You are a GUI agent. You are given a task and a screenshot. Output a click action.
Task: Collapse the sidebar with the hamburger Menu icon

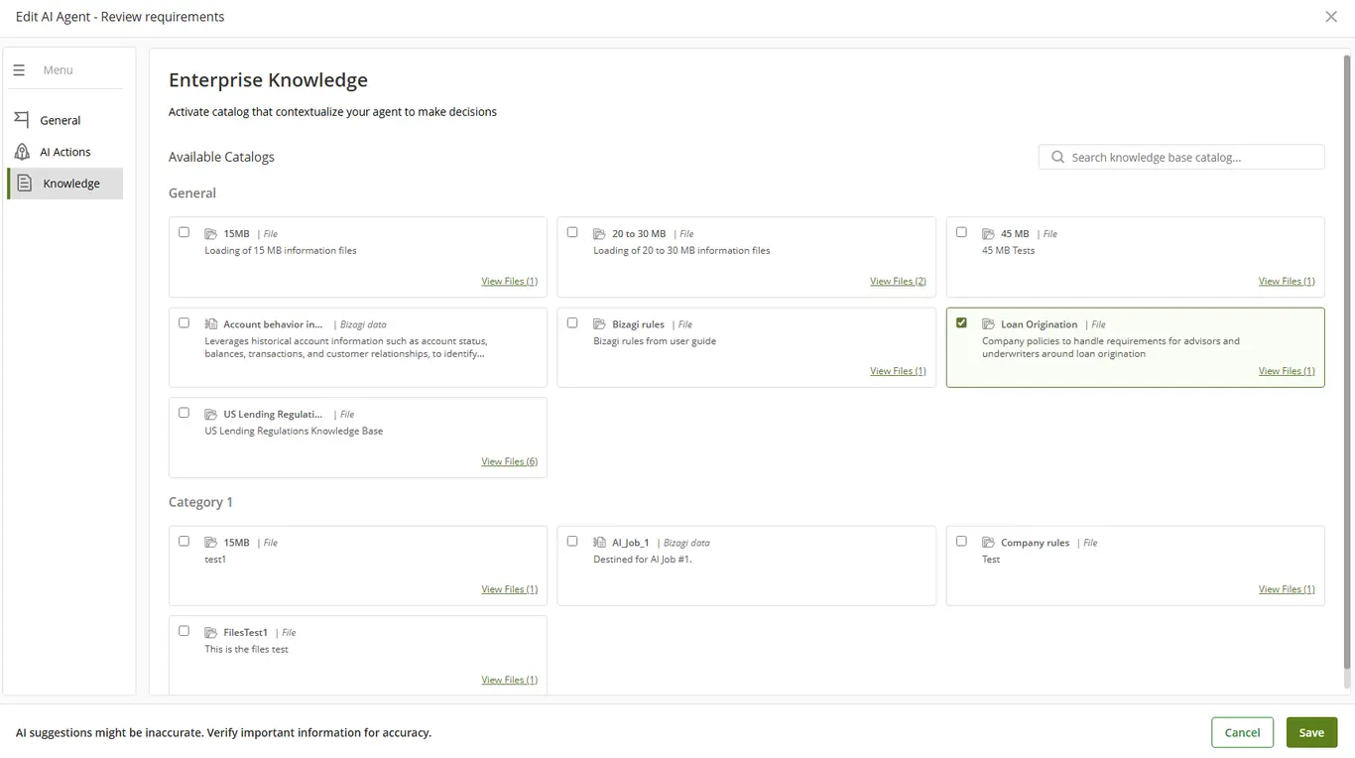pos(19,70)
